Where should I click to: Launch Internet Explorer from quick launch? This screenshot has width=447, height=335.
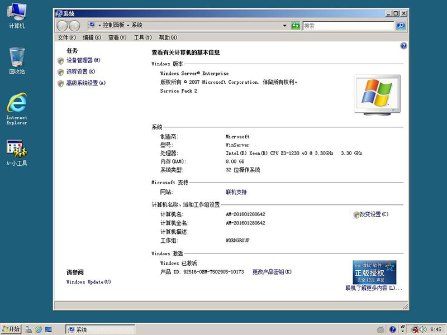[x=39, y=329]
